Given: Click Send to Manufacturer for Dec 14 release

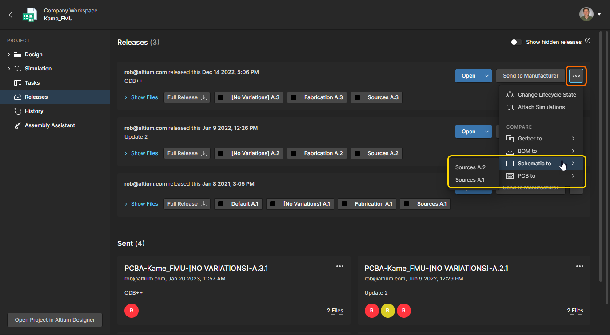Looking at the screenshot, I should point(530,76).
